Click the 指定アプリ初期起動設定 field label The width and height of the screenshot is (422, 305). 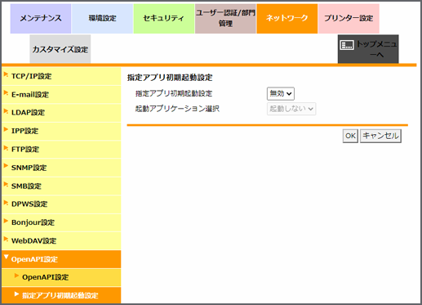coord(174,94)
